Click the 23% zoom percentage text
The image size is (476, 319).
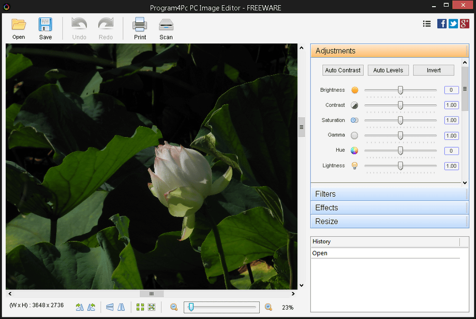point(288,308)
